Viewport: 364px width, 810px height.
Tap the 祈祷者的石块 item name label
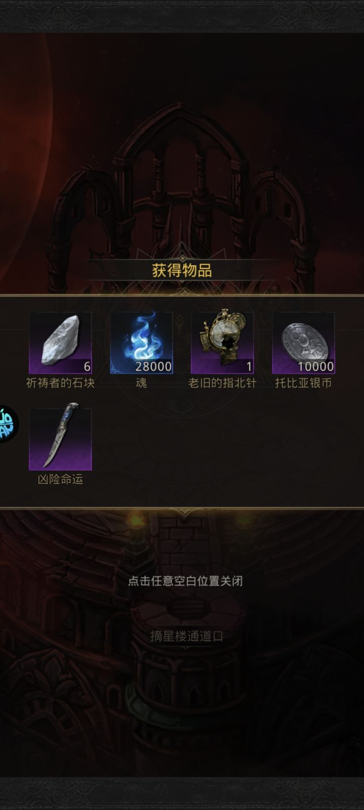(61, 383)
